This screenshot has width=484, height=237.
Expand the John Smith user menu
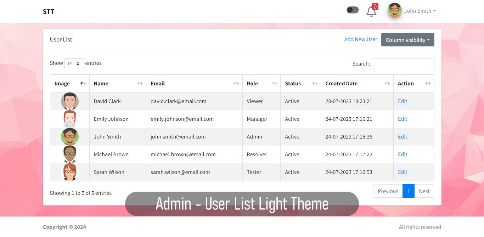point(420,11)
